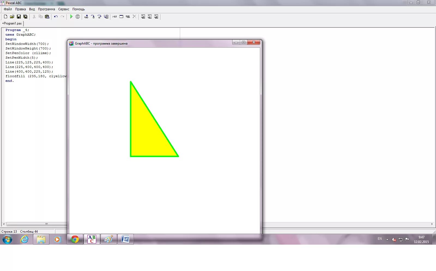Open the Программа menu
This screenshot has height=271, width=436.
click(47, 9)
